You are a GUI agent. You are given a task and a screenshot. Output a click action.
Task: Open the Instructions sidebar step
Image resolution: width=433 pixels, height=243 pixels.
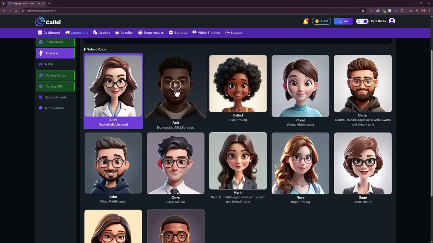tap(55, 42)
